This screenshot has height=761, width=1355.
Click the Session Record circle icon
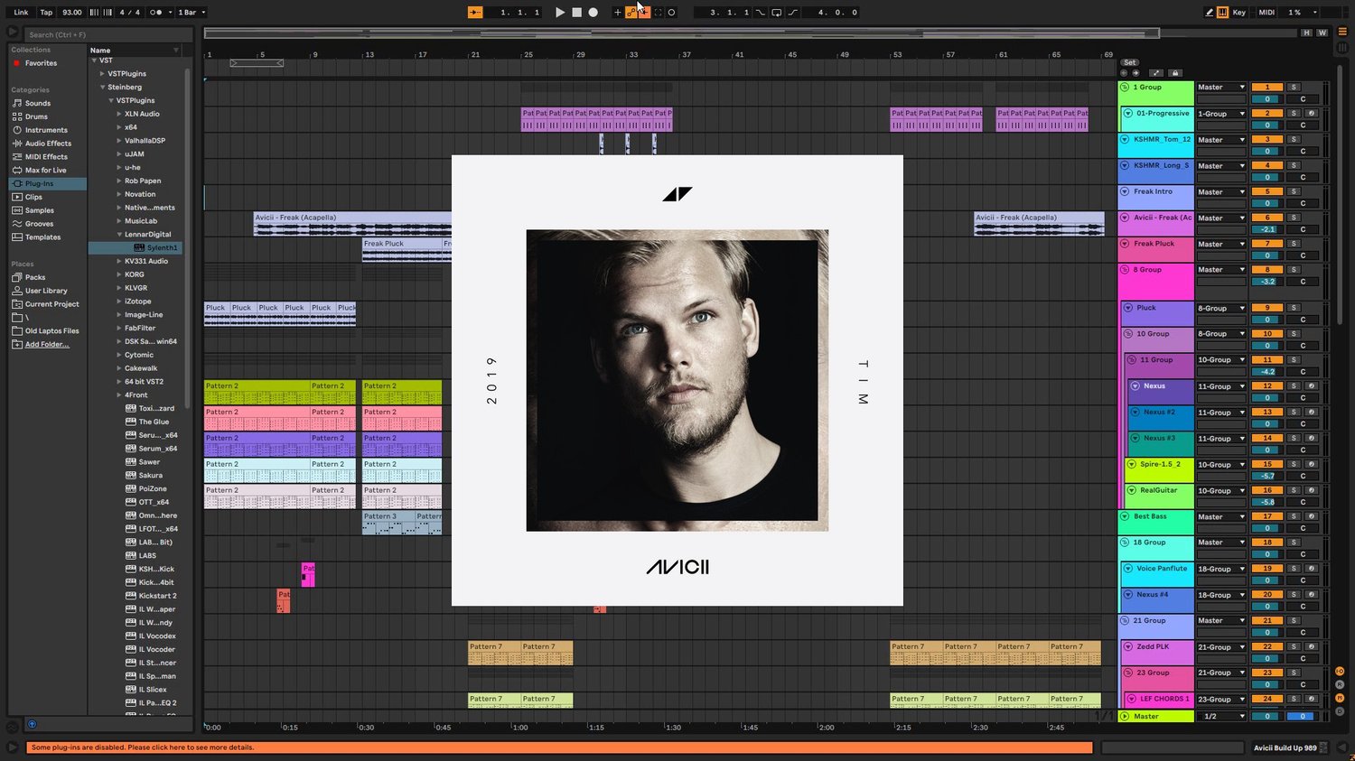point(671,13)
